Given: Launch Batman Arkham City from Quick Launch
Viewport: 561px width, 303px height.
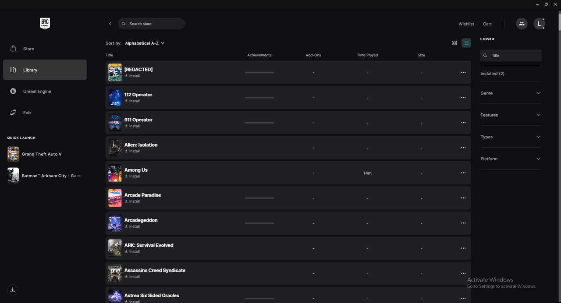Looking at the screenshot, I should pos(45,176).
